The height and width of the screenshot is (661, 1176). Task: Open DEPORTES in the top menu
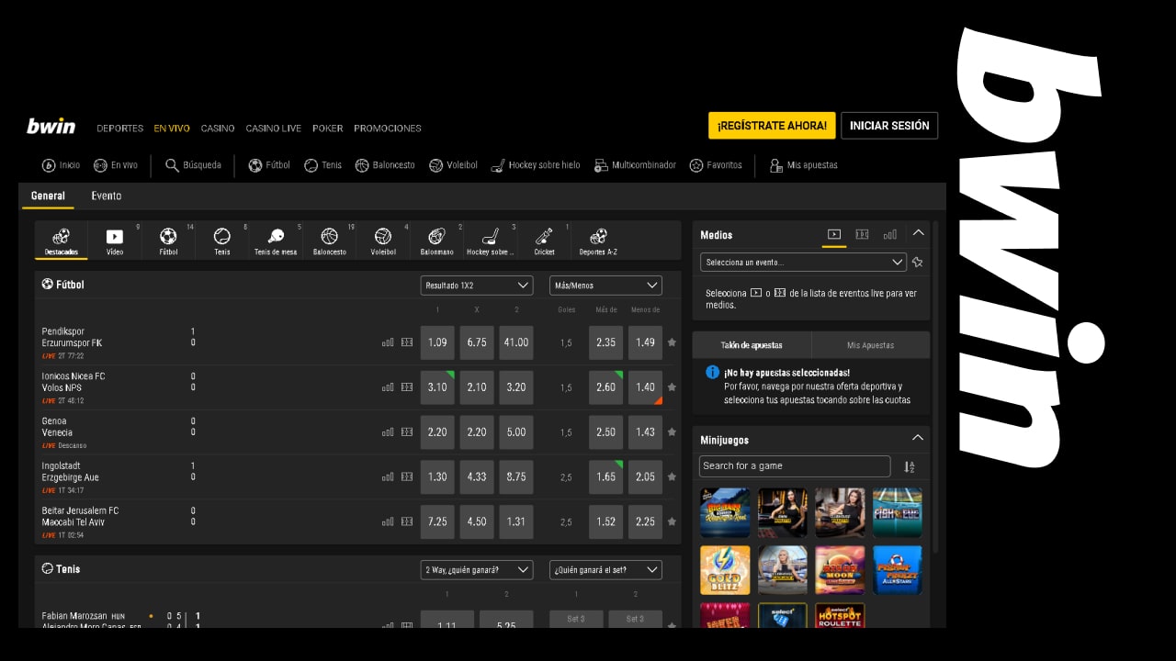[x=120, y=129]
